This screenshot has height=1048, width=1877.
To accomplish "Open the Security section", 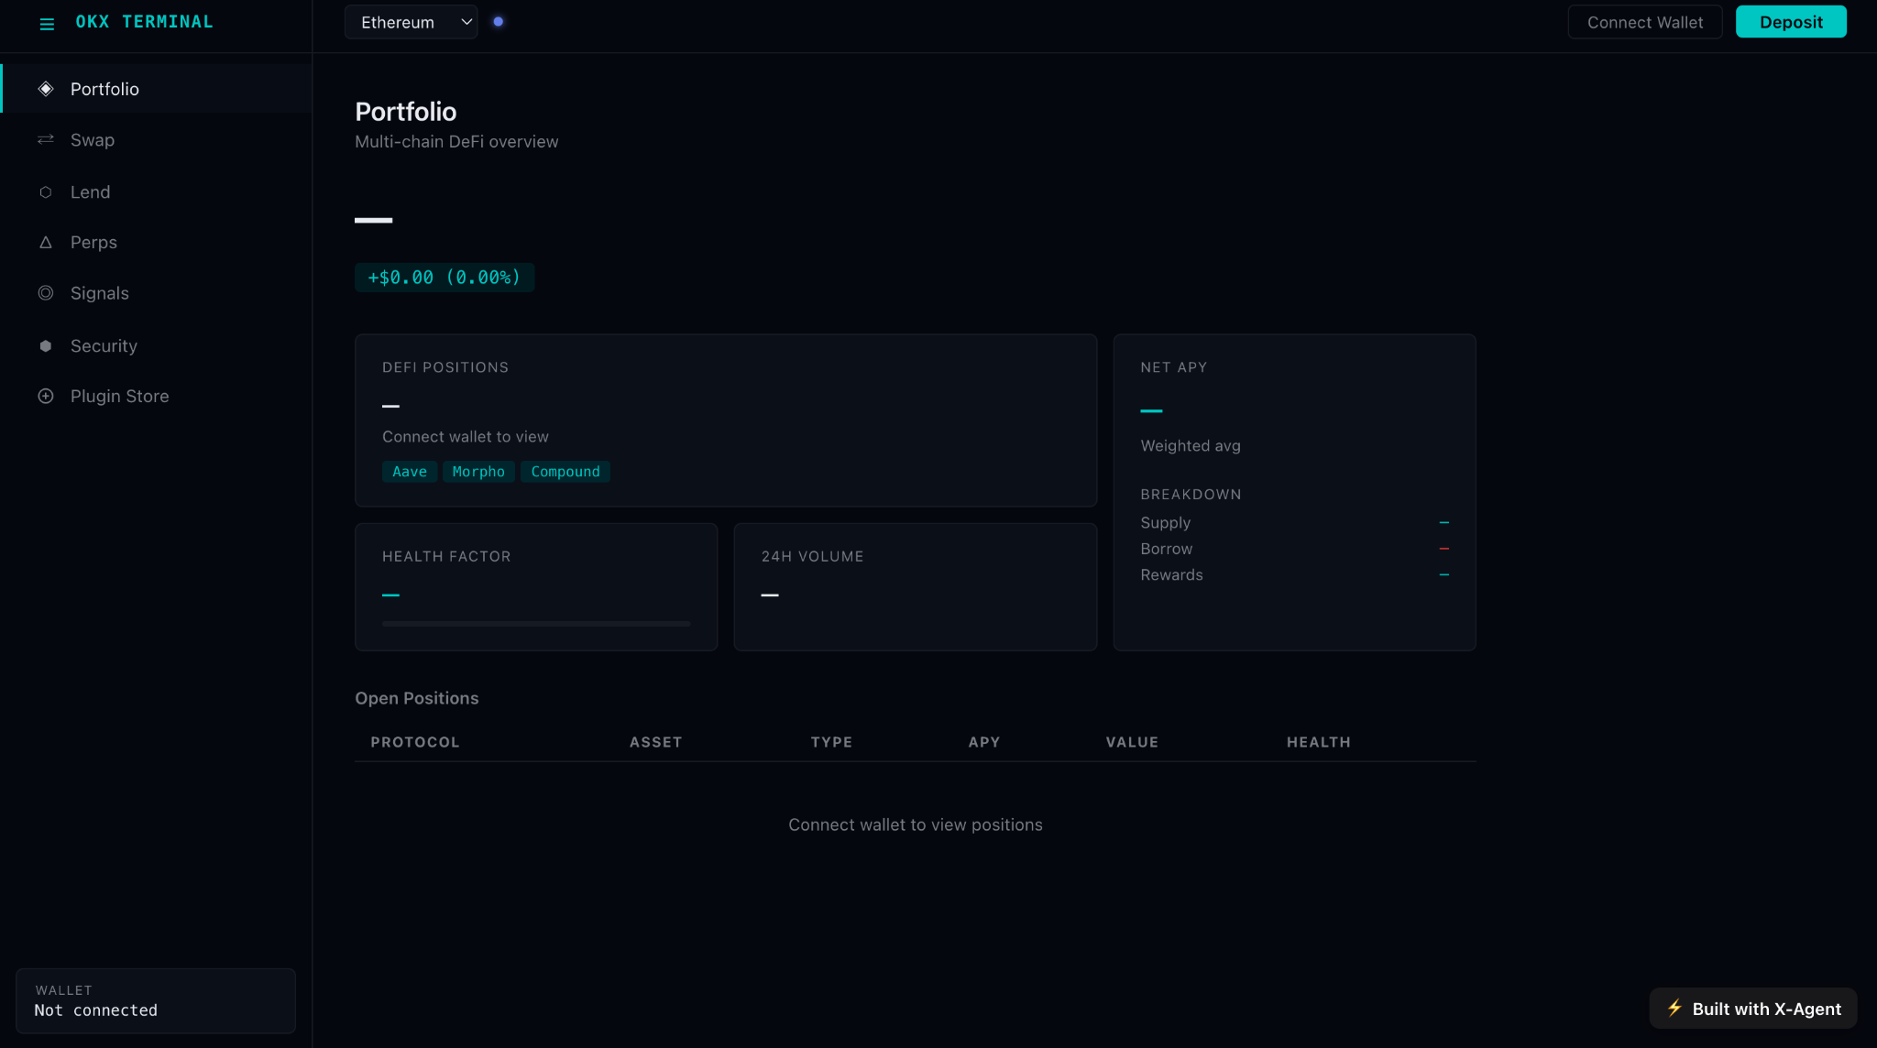I will [x=156, y=346].
